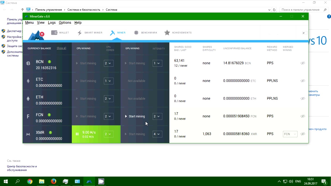
Task: Toggle ETC row visibility eye
Action: click(303, 81)
